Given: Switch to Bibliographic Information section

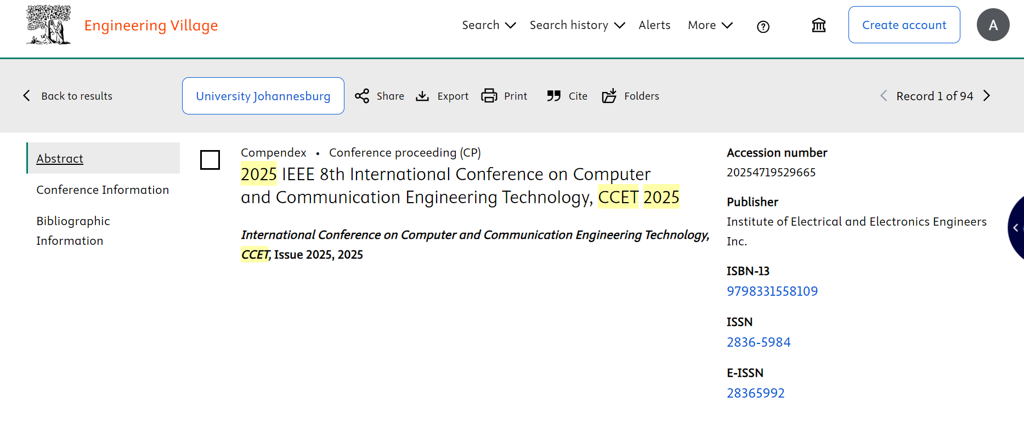Looking at the screenshot, I should [73, 231].
